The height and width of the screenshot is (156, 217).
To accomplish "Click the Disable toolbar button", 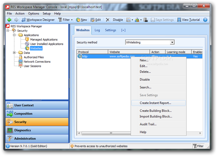I will click(x=118, y=20).
